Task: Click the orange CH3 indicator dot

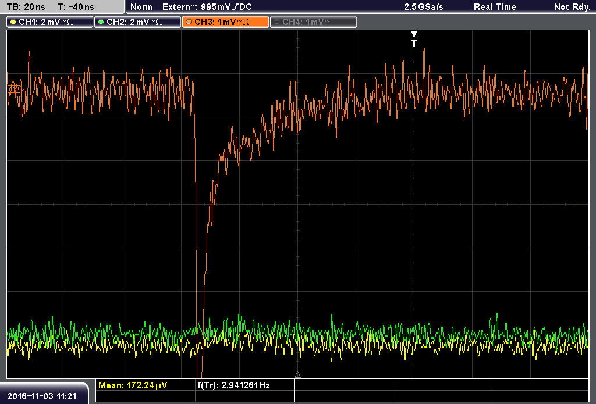Action: coord(189,22)
